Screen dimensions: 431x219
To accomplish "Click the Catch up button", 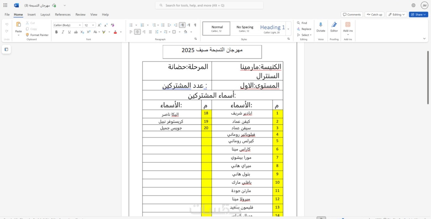I will 375,14.
